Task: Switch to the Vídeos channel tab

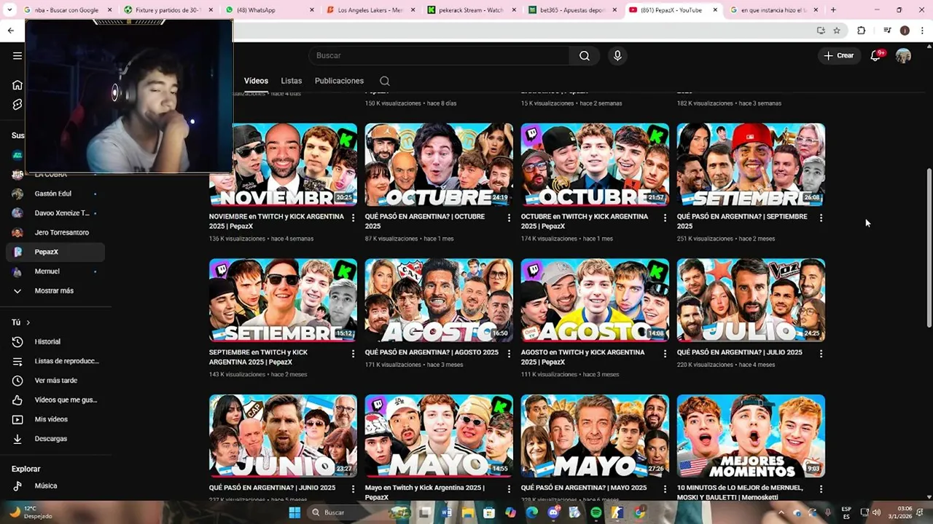Action: (256, 81)
